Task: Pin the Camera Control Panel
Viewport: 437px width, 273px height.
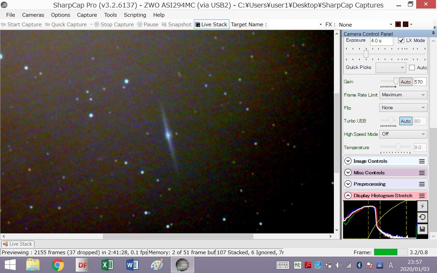Action: [x=433, y=33]
